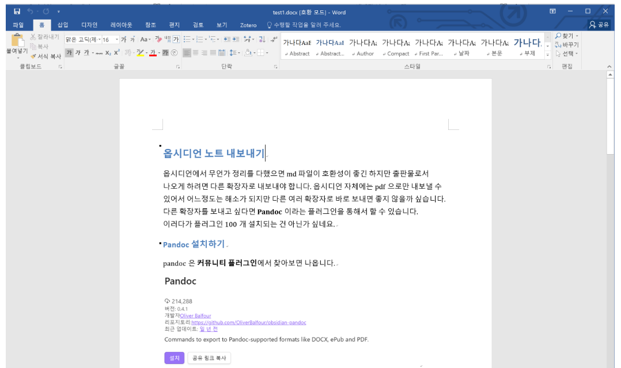Toggle character shading
This screenshot has height=368, width=621.
point(165,52)
